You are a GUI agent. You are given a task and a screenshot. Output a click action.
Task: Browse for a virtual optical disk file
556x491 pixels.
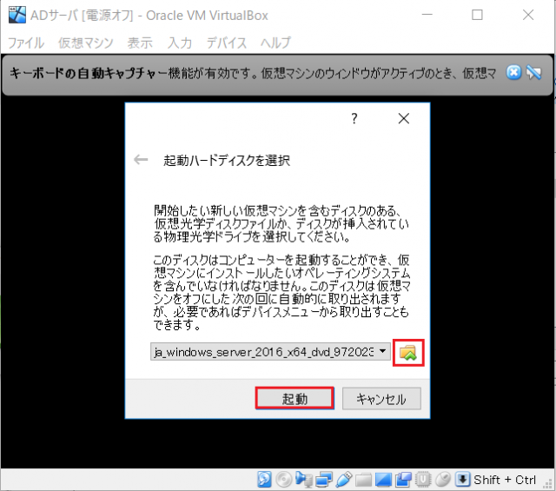(x=408, y=353)
